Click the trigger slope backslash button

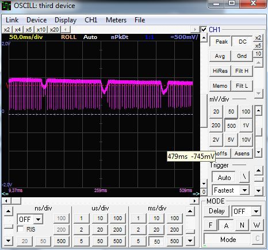coord(244,176)
